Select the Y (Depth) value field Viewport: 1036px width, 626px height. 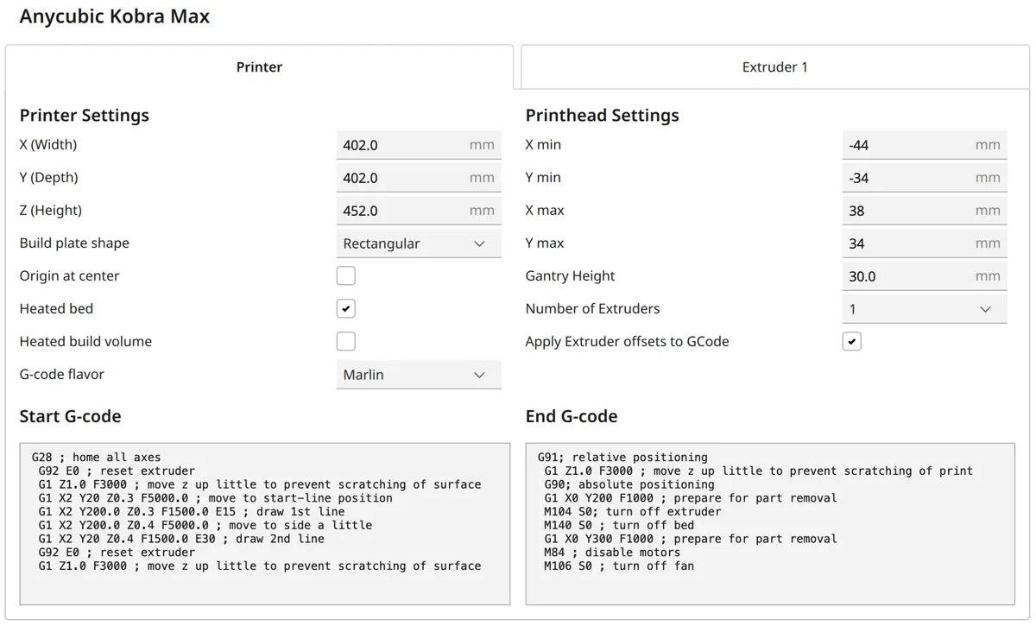(401, 178)
